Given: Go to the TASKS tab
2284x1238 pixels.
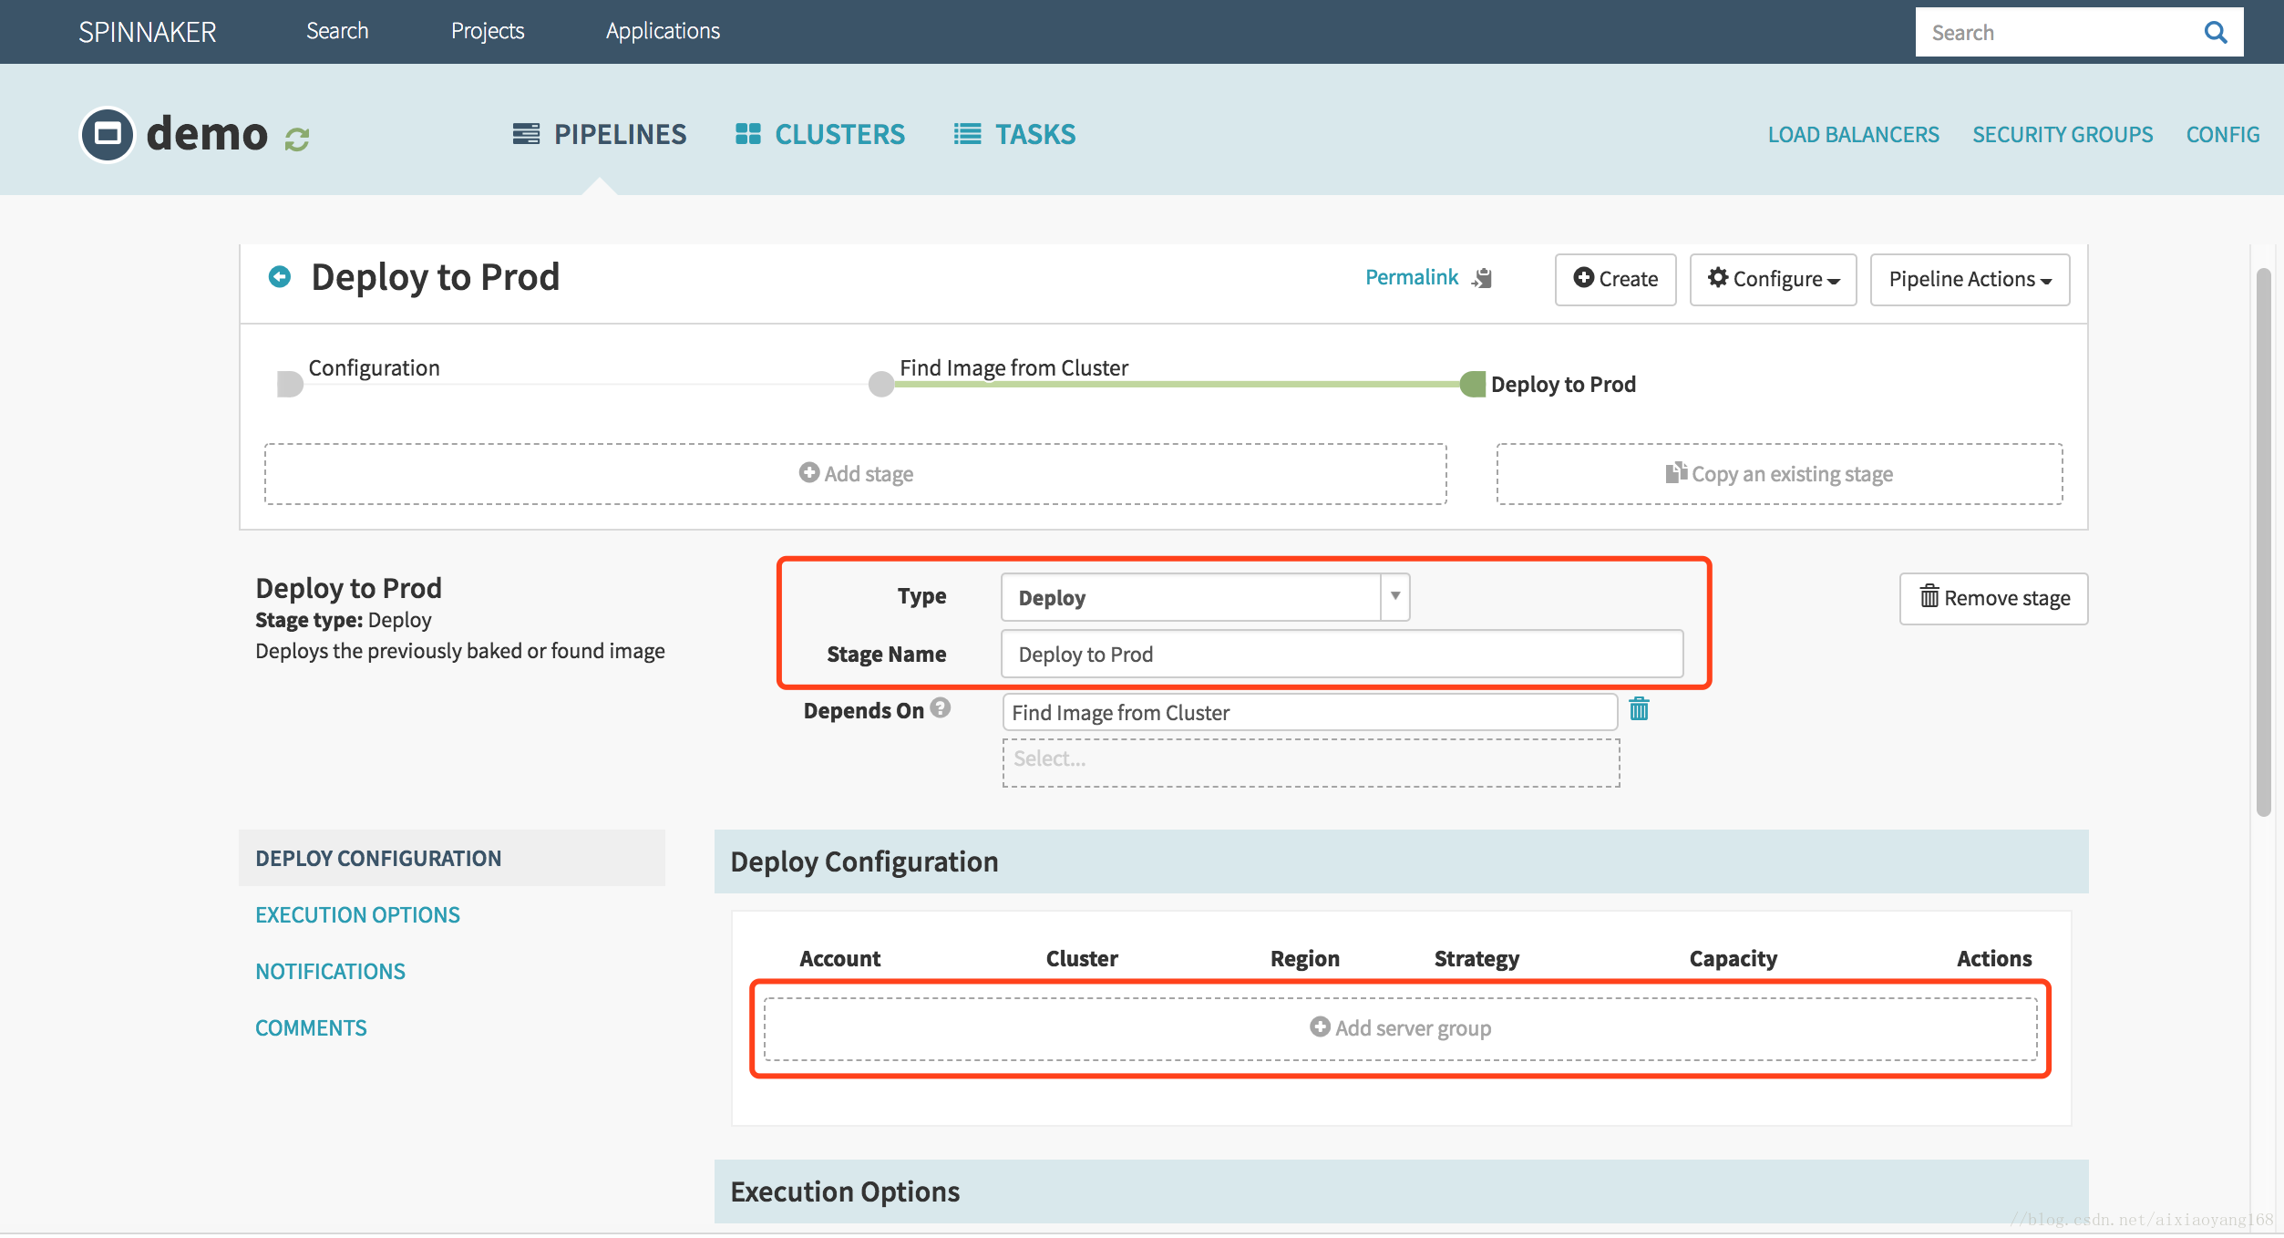Looking at the screenshot, I should pos(1014,134).
